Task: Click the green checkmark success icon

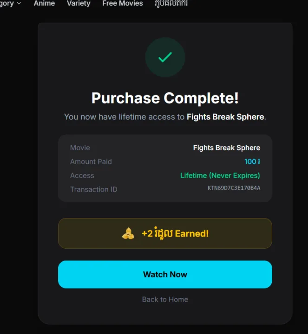Action: click(x=165, y=58)
